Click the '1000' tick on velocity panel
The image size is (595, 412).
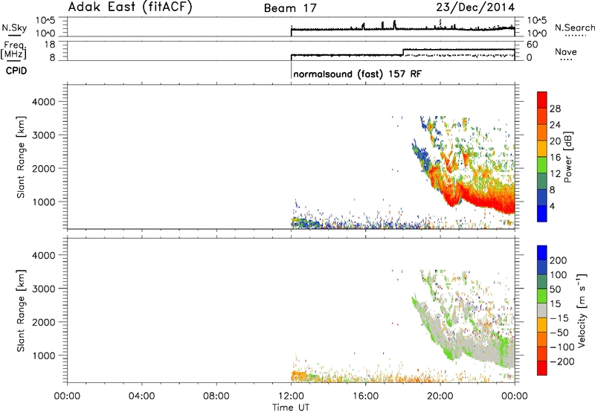click(x=44, y=355)
